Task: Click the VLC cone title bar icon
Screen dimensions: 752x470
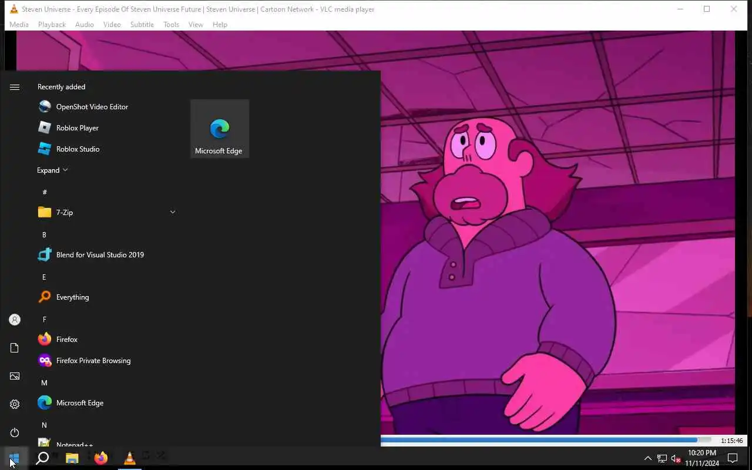Action: click(14, 9)
